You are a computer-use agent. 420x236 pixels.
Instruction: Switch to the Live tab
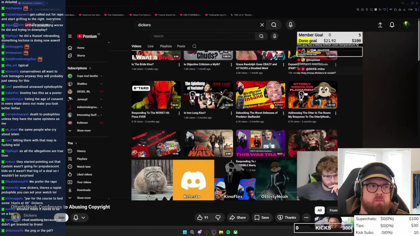point(151,46)
